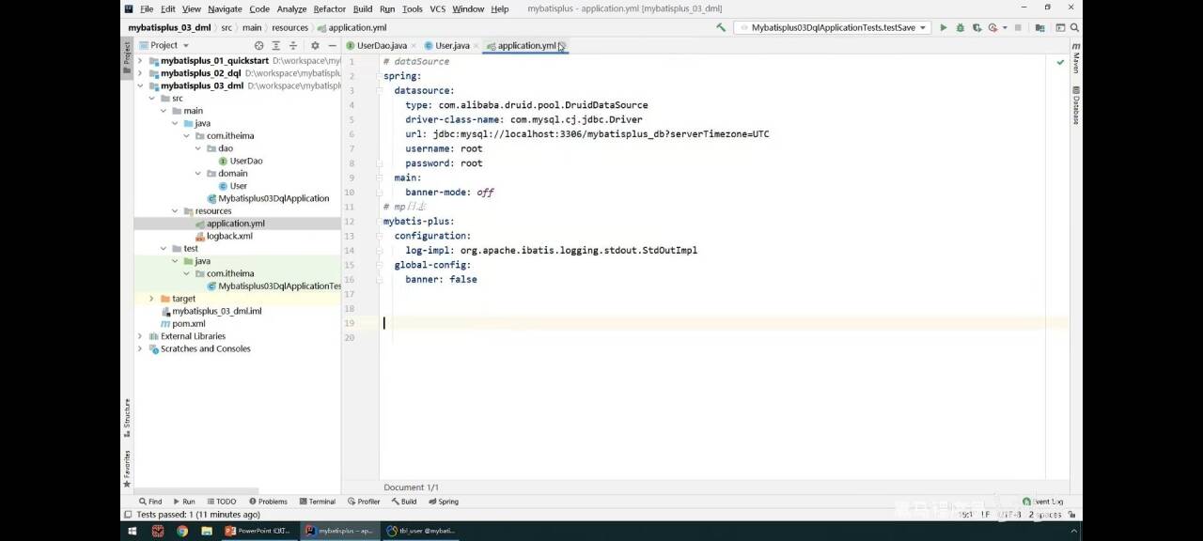Screen dimensions: 1203x541
Task: Open Chrome from the taskbar
Action: coord(181,531)
